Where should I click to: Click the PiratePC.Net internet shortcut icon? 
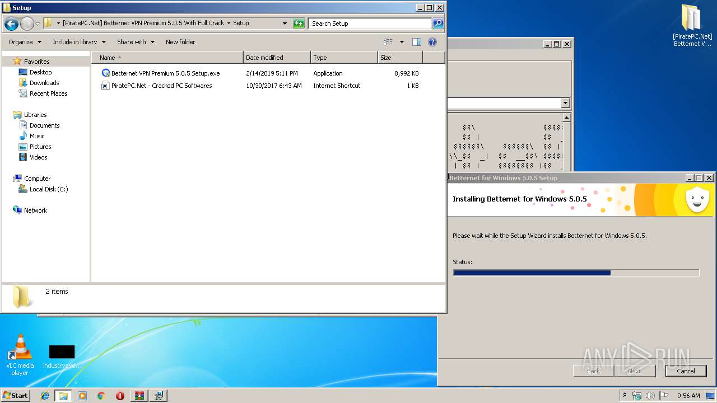[105, 86]
